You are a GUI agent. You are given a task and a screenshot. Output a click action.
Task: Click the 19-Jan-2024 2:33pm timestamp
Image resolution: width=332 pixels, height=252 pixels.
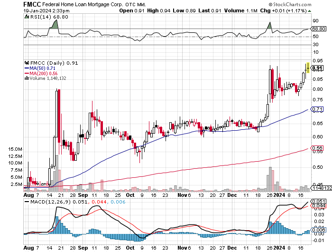(46, 10)
